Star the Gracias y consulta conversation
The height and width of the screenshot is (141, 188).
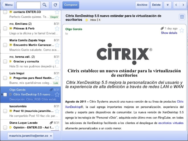click(57, 62)
